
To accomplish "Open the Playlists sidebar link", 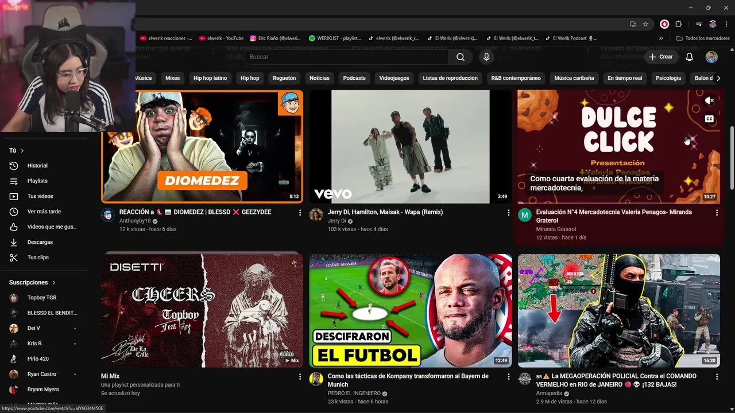I will 37,181.
